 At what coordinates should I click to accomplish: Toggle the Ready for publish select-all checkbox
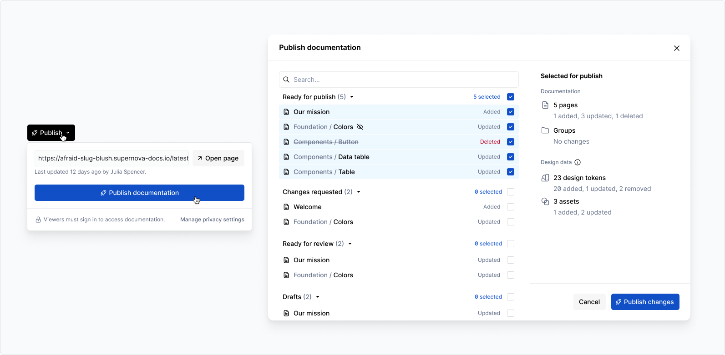coord(511,97)
